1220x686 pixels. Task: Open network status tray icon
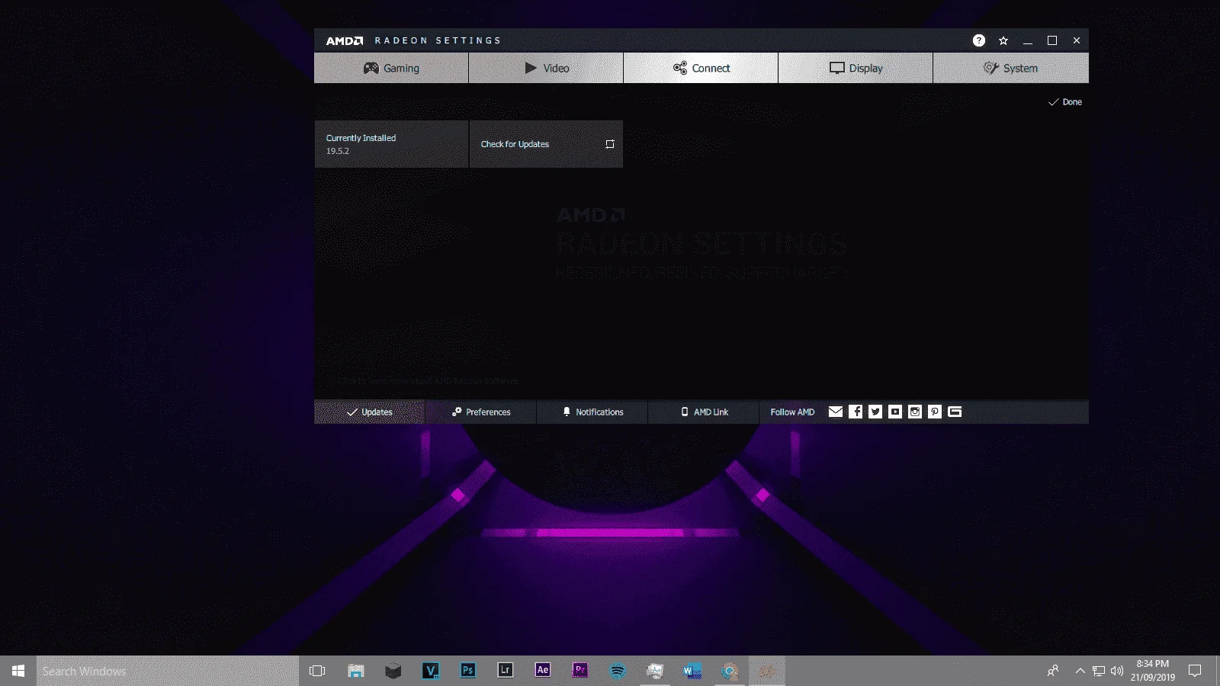1099,671
